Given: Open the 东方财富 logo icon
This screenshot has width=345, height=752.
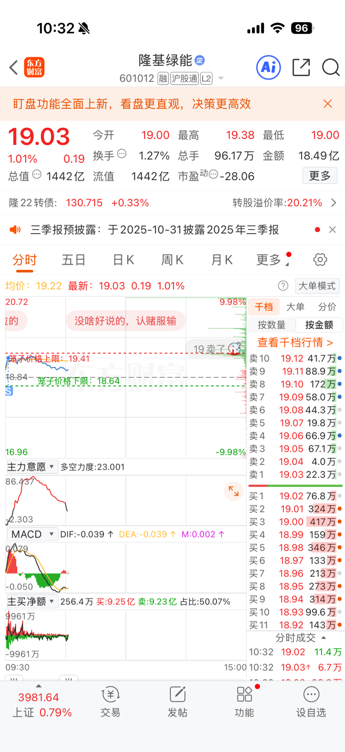Looking at the screenshot, I should pos(34,68).
